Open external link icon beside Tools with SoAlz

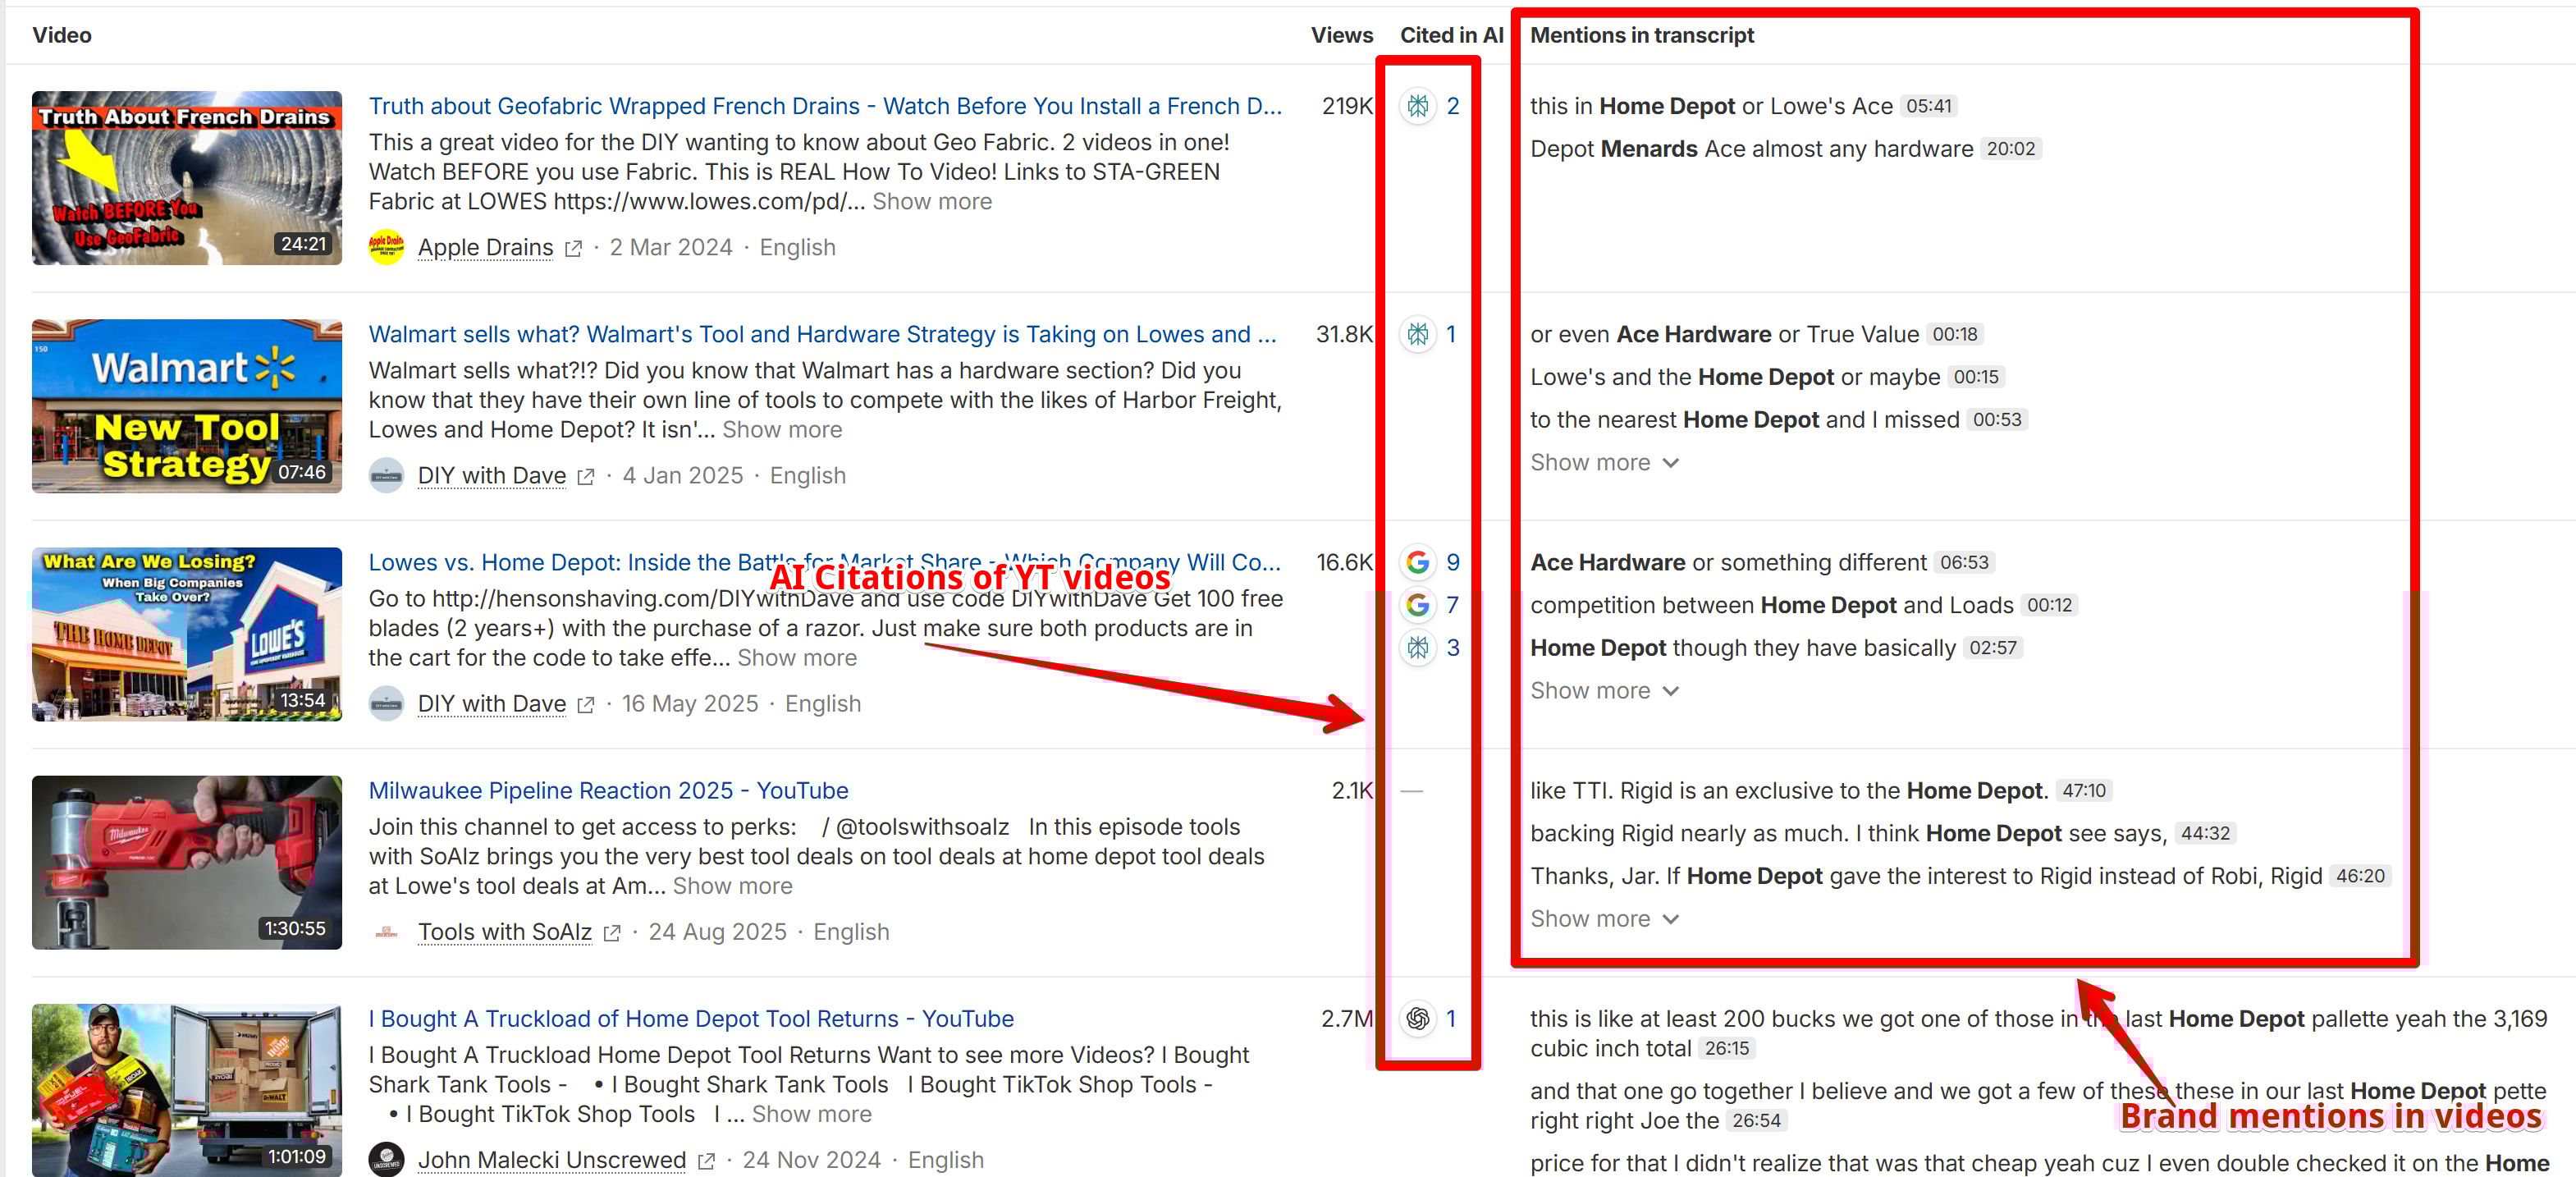point(612,933)
